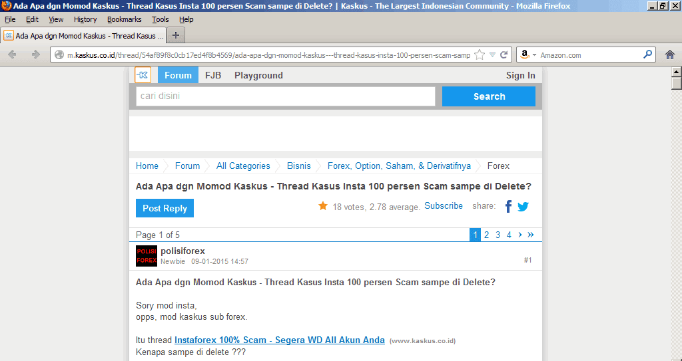Go to page 3 of the thread

coord(498,235)
